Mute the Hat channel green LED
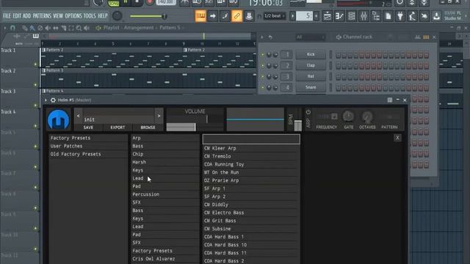Screen dimensions: 470x264 (x=263, y=77)
